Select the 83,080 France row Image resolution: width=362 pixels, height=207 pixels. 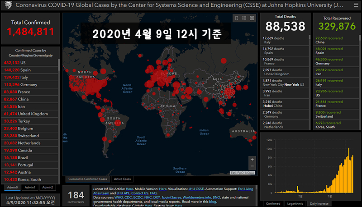[30, 92]
